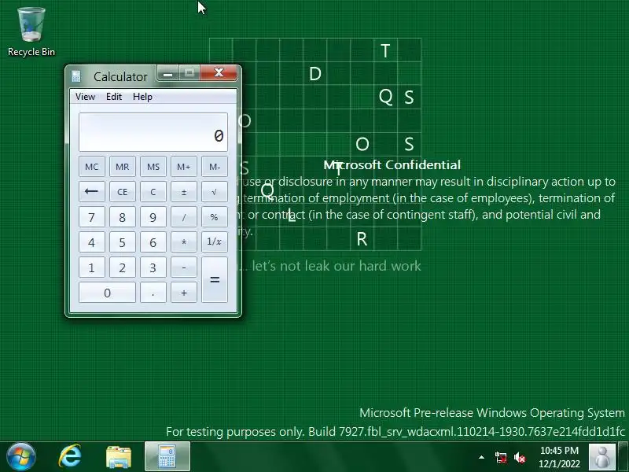Launch Internet Explorer from the taskbar

[70, 457]
